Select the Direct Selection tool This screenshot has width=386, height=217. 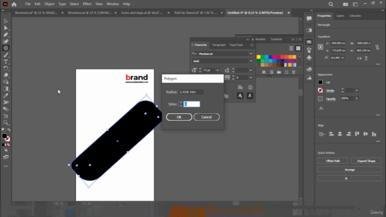5,28
